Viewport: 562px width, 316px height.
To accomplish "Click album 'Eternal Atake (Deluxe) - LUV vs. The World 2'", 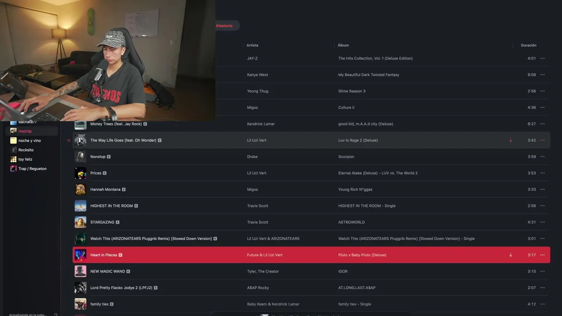I will [x=378, y=173].
